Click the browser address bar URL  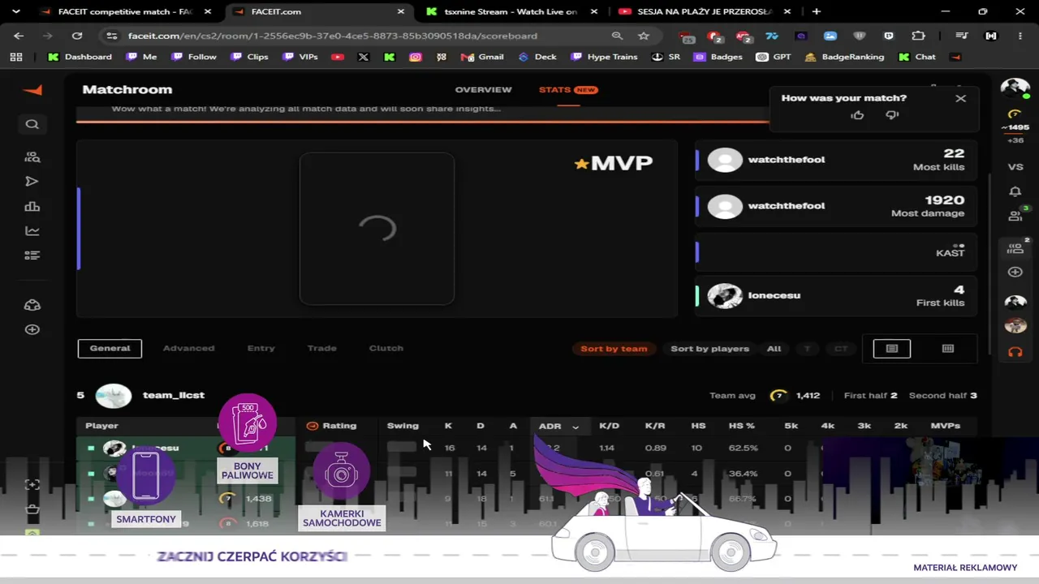point(333,36)
